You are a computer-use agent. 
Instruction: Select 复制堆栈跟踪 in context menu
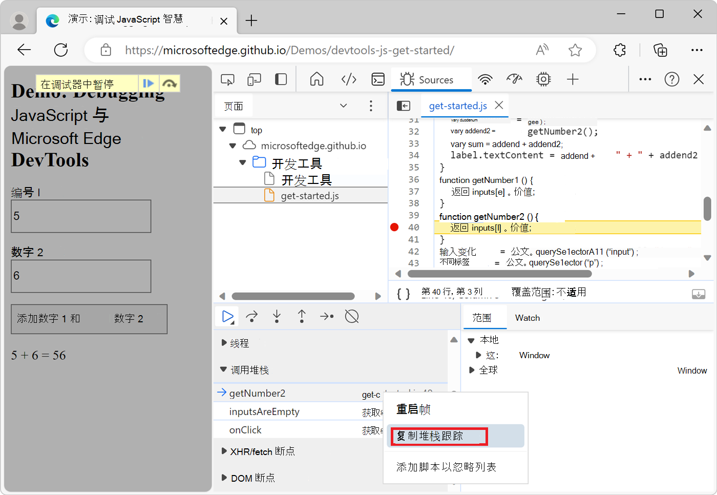click(x=437, y=436)
